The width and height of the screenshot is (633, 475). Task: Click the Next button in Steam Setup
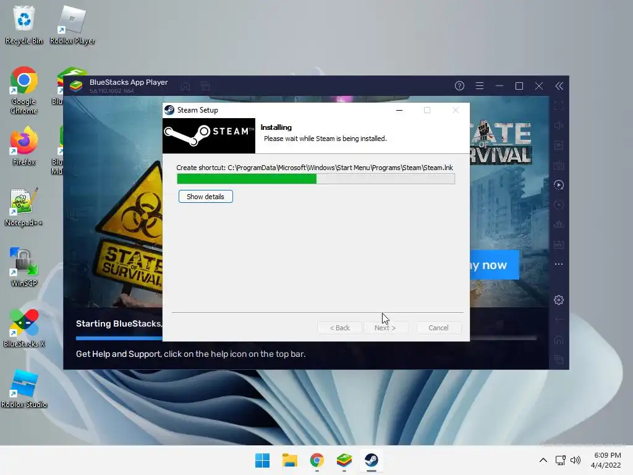[x=384, y=328]
